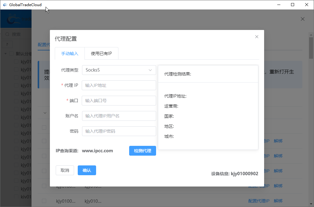The width and height of the screenshot is (314, 207).
Task: Open the 配置代理IP link in the first row
Action: [259, 141]
